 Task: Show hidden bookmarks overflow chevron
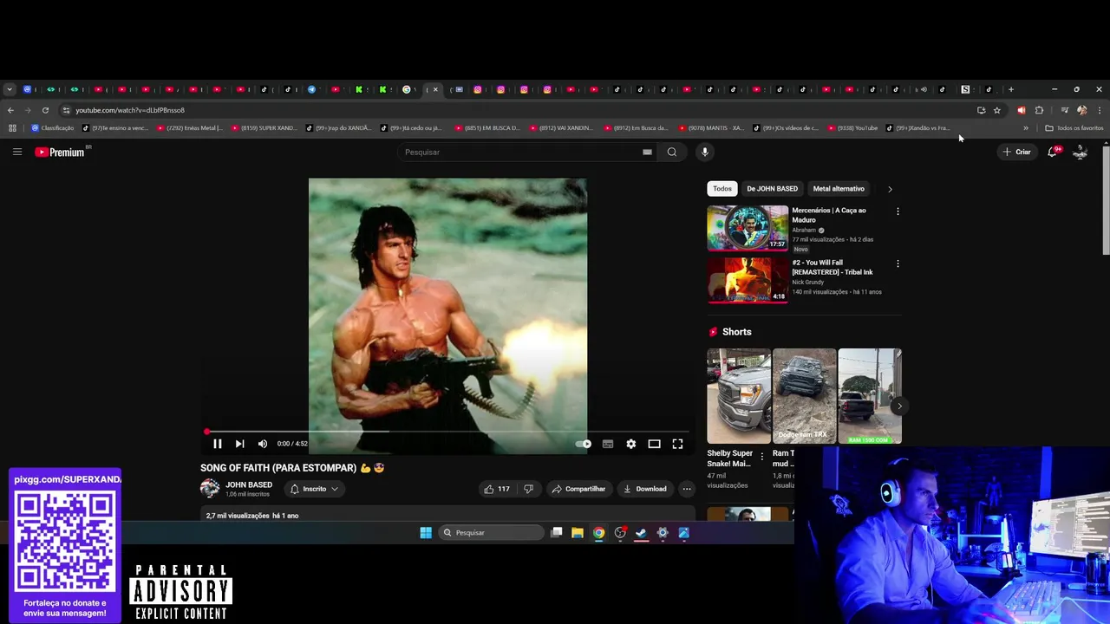(1026, 128)
